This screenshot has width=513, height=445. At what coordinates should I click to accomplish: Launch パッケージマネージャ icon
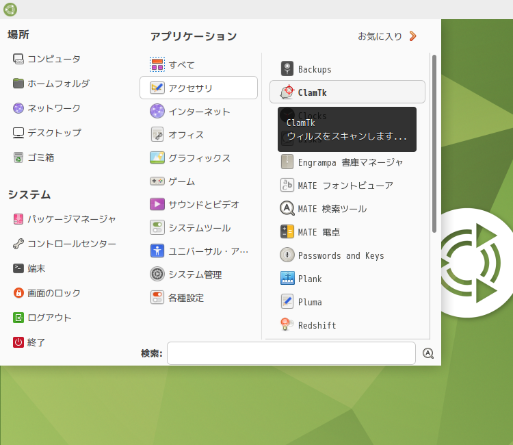[18, 219]
